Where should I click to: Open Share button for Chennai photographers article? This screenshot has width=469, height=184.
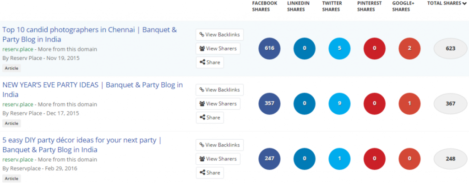[210, 63]
